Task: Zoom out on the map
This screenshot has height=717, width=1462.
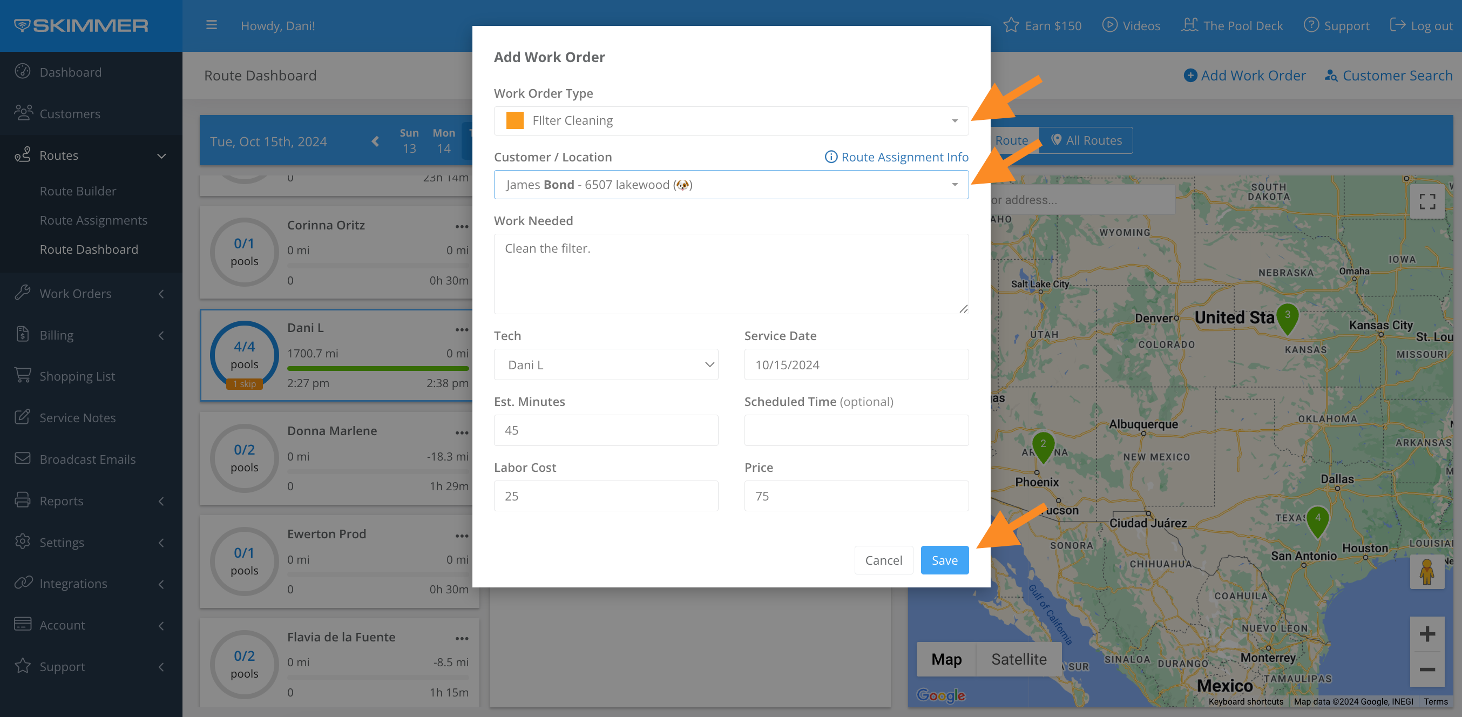Action: tap(1427, 669)
